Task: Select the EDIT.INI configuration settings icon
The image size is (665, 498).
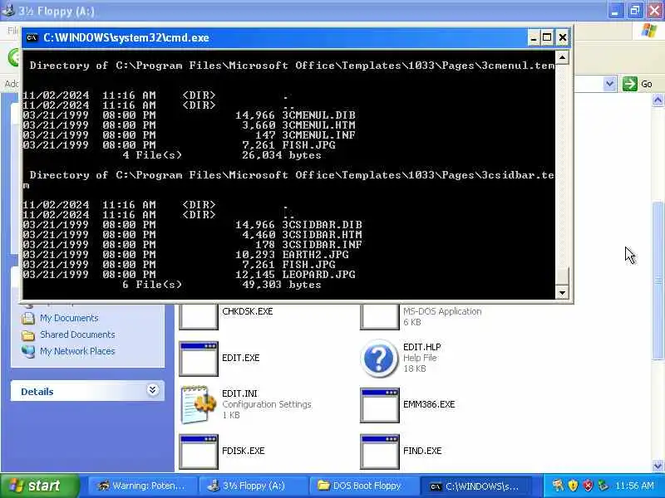Action: pos(199,404)
